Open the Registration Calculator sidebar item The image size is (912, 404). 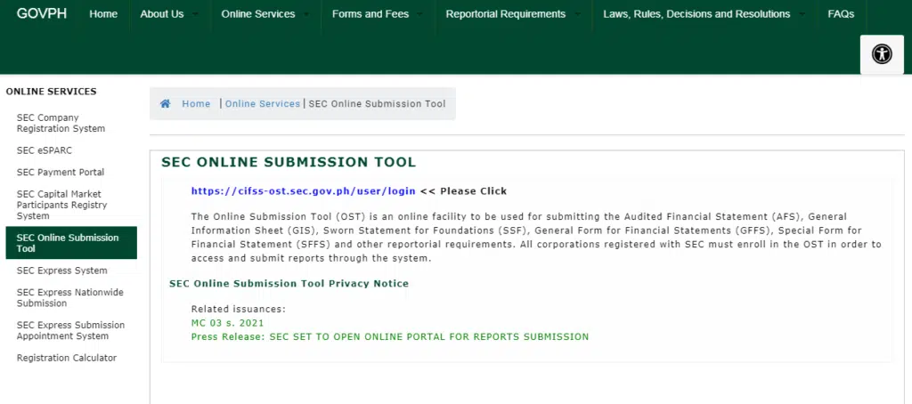(67, 358)
